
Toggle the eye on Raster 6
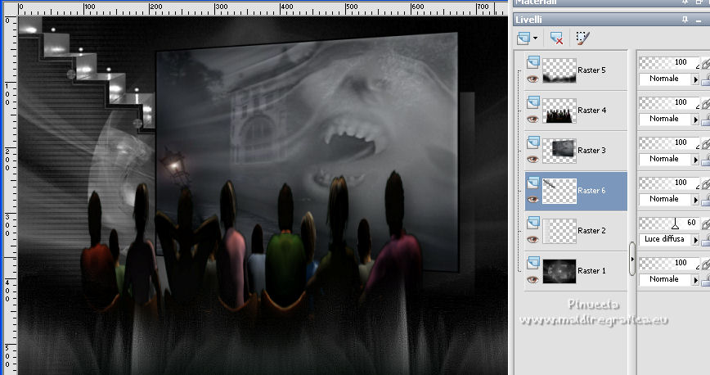pyautogui.click(x=533, y=200)
